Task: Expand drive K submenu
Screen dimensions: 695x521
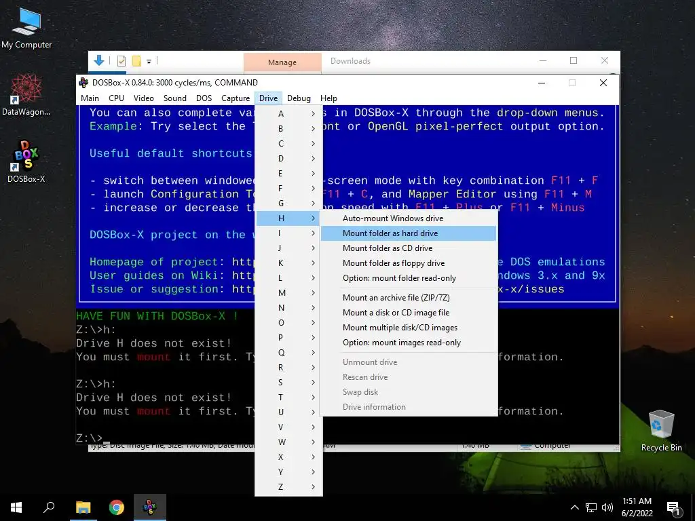Action: pyautogui.click(x=288, y=263)
